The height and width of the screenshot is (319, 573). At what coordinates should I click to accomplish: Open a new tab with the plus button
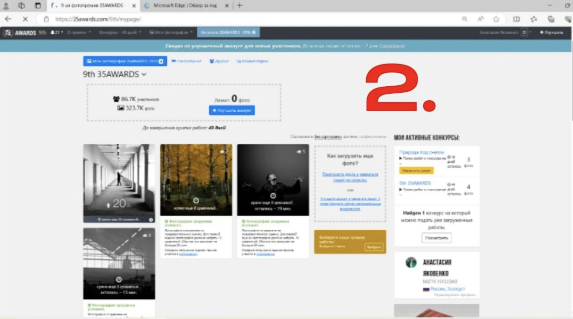(240, 5)
